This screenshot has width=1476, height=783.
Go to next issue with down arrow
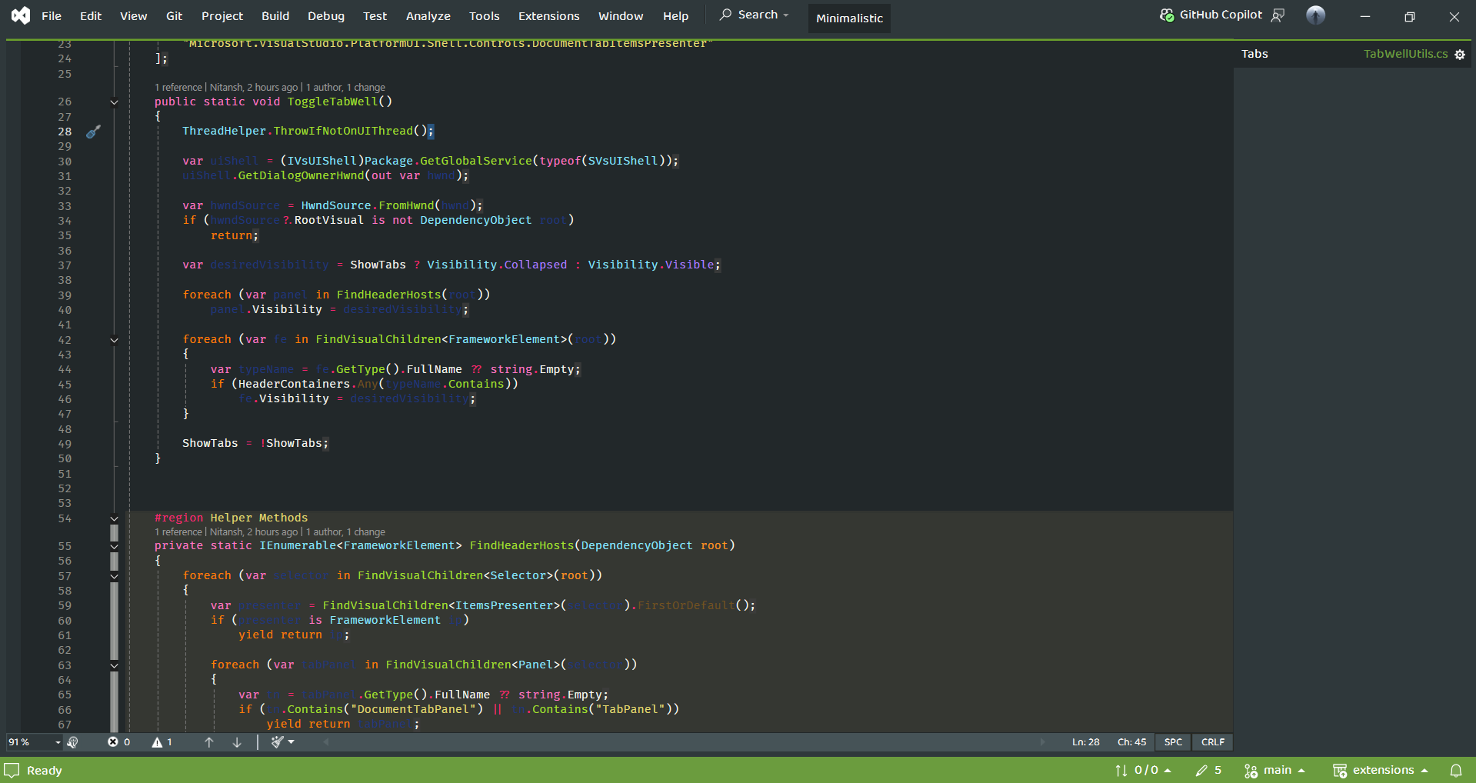click(237, 742)
